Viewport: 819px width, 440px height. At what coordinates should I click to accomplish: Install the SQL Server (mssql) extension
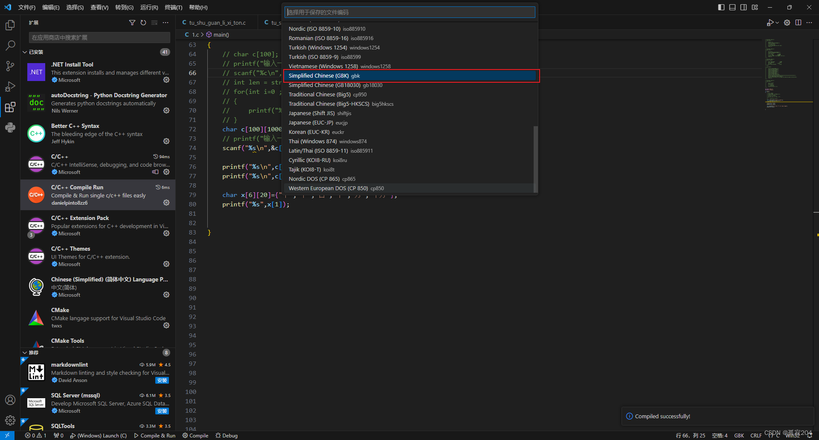tap(162, 411)
